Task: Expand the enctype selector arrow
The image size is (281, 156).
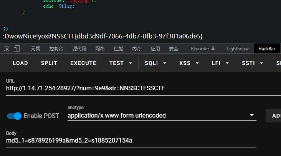Action: (252, 115)
